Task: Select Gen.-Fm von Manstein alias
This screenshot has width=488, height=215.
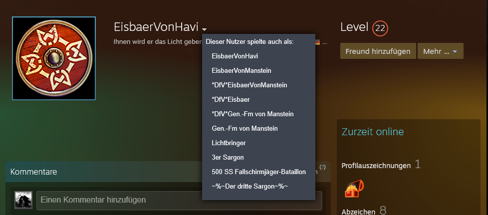Action: click(x=244, y=129)
